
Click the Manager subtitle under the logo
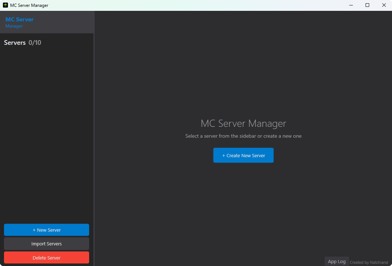pos(14,26)
